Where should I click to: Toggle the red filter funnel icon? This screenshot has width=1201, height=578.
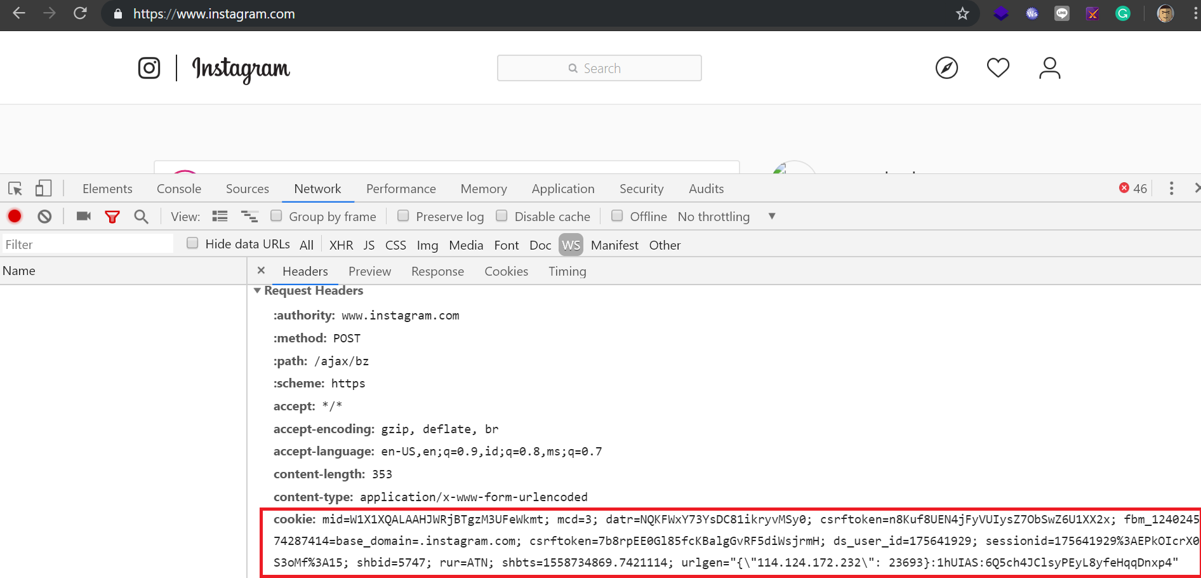point(112,217)
